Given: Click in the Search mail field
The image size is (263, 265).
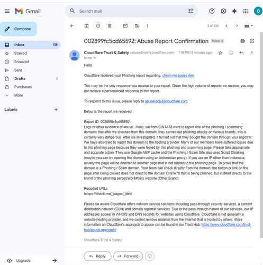Looking at the screenshot, I should (x=131, y=11).
